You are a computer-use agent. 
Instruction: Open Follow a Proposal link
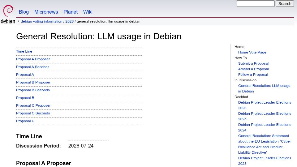click(x=253, y=75)
